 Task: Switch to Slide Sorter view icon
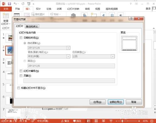point(96,121)
